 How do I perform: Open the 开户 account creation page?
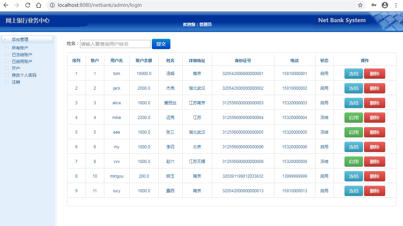pyautogui.click(x=16, y=68)
